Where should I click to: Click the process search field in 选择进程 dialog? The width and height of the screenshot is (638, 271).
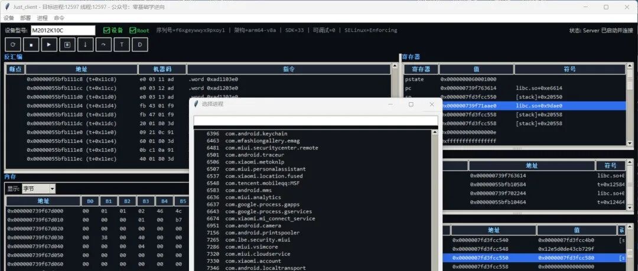point(315,121)
